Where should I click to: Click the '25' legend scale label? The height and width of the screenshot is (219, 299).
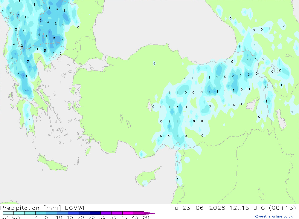pos(91,217)
